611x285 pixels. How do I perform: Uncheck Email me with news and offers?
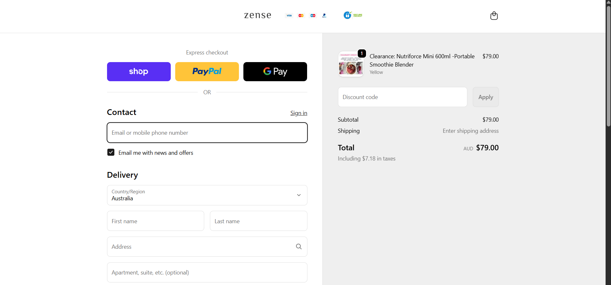point(111,152)
